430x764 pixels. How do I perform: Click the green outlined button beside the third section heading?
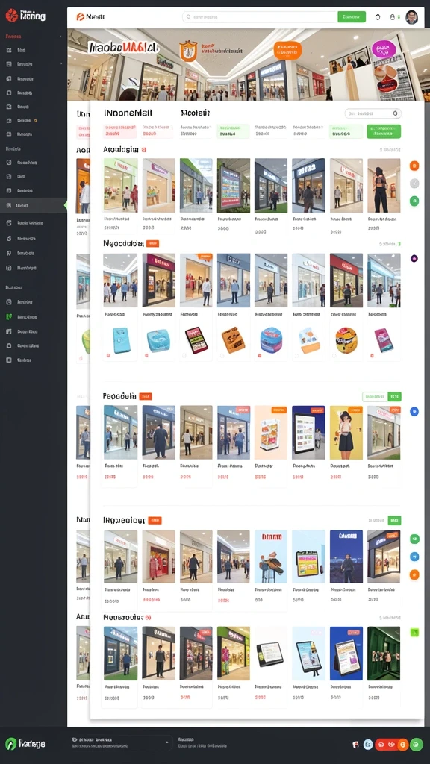375,397
